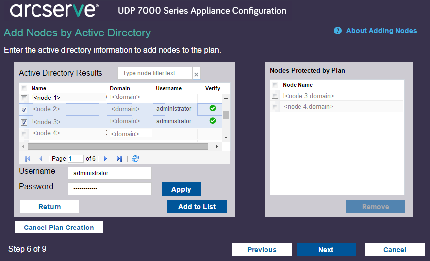Apply the entered credentials
The image size is (430, 261).
coord(181,189)
